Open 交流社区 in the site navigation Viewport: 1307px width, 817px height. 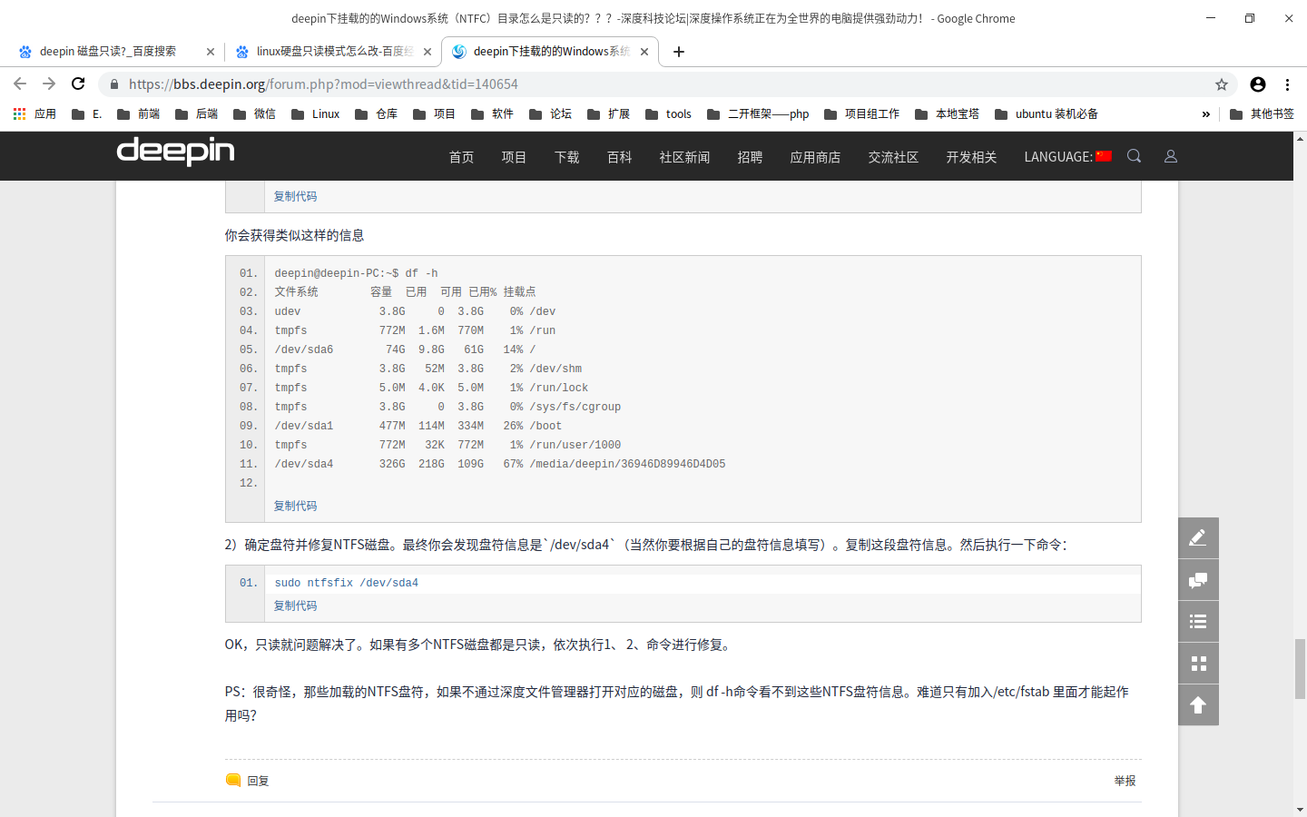point(893,157)
